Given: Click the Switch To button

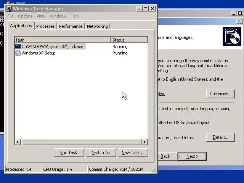Looking at the screenshot, I should pos(101,152).
